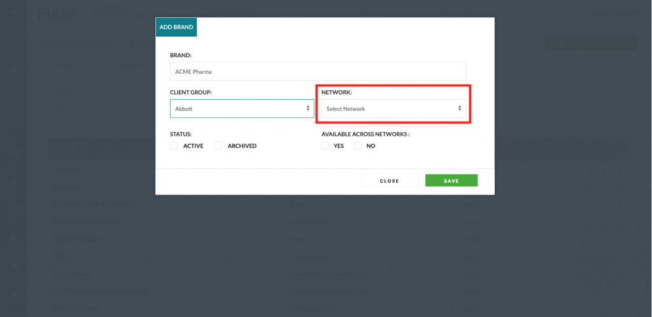Select '17 - Strategic Planning & Insight' background row

coord(340,292)
